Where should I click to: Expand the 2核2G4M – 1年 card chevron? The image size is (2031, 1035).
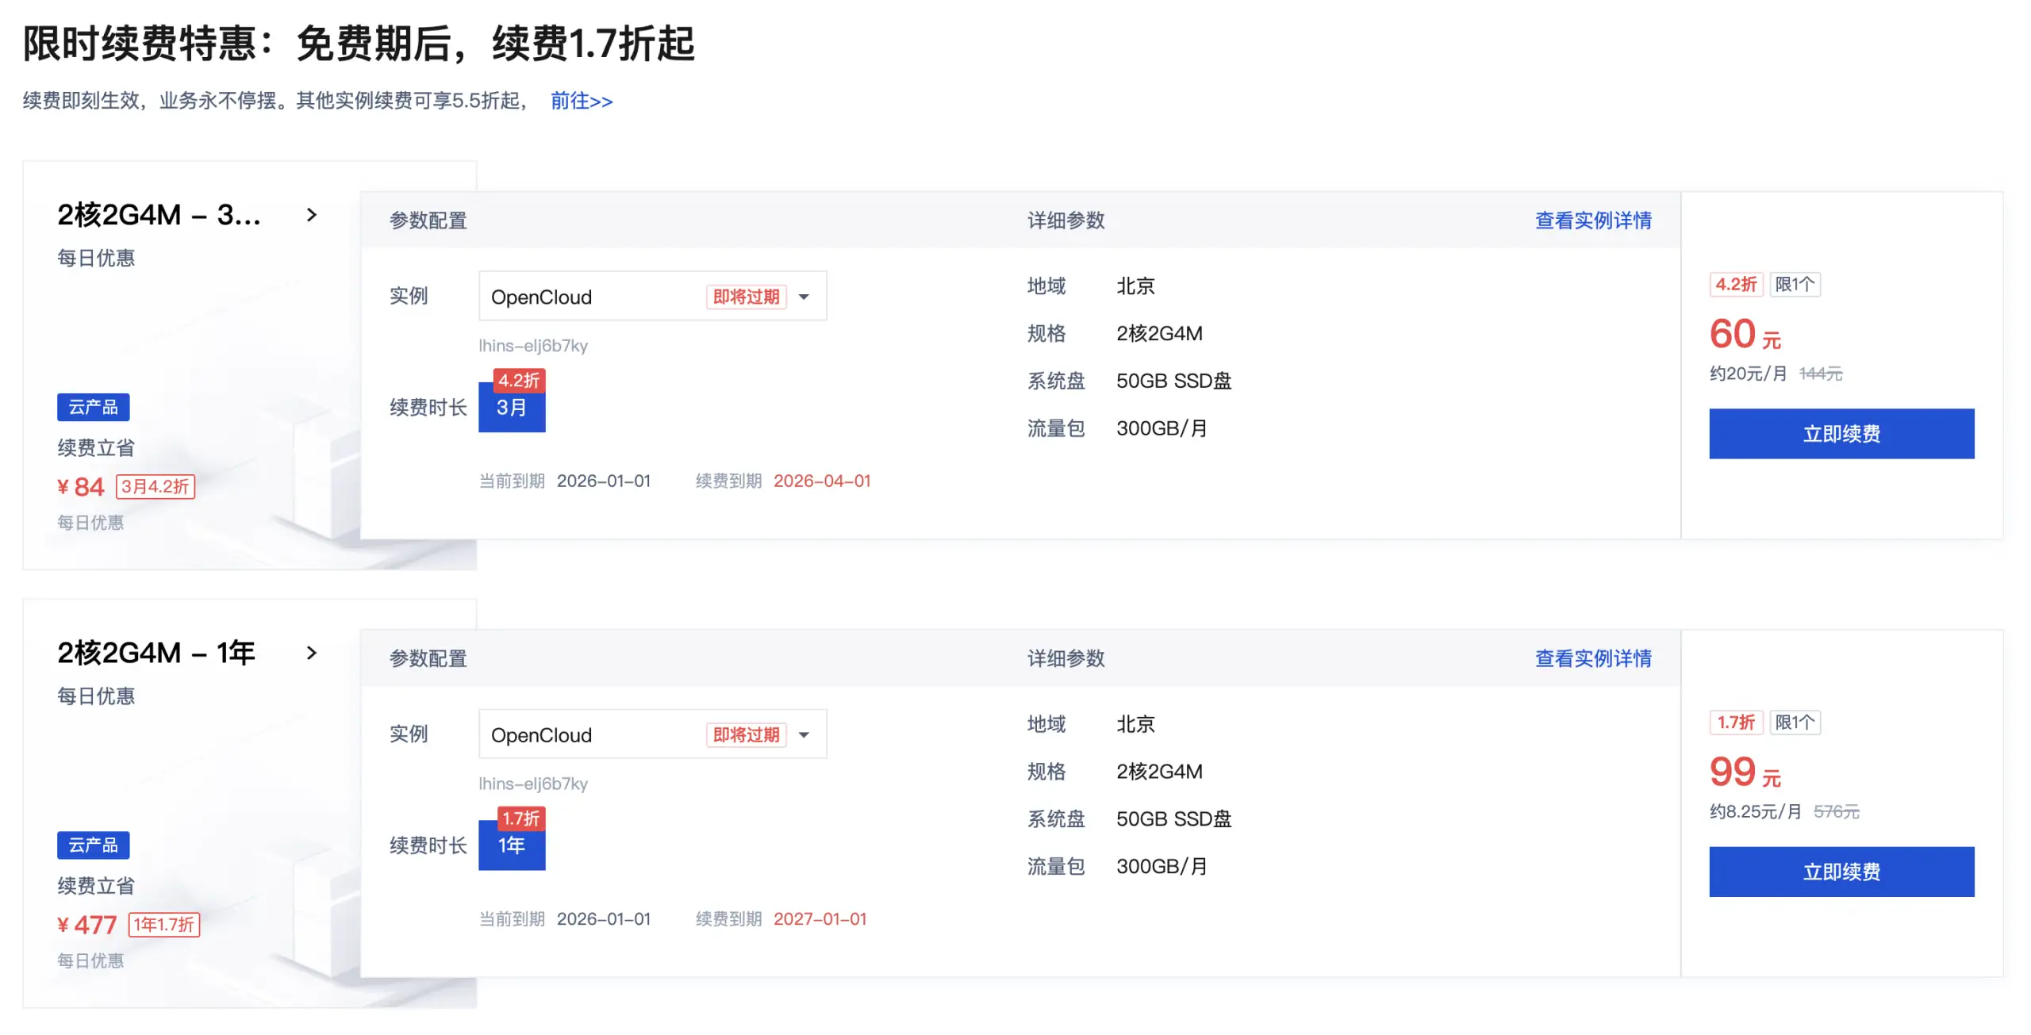pyautogui.click(x=311, y=653)
